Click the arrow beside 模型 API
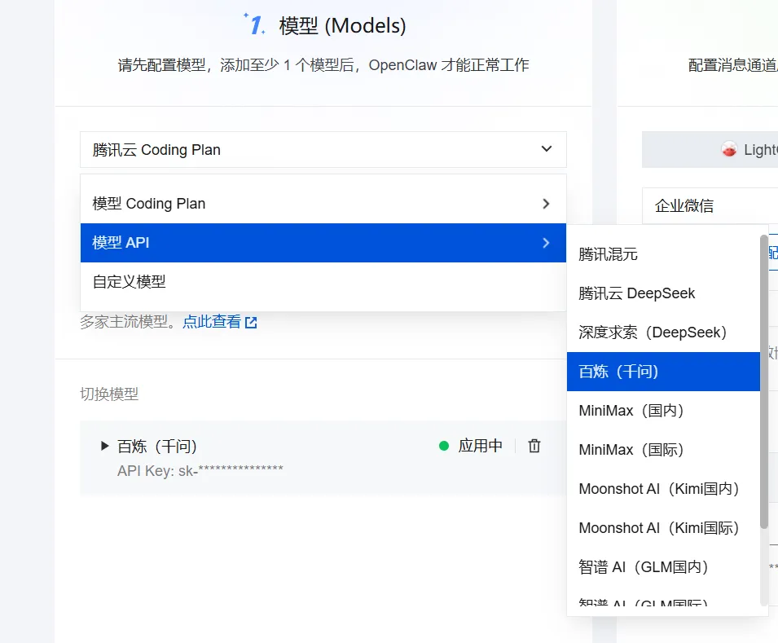Screen dimensions: 778x643 tap(547, 243)
